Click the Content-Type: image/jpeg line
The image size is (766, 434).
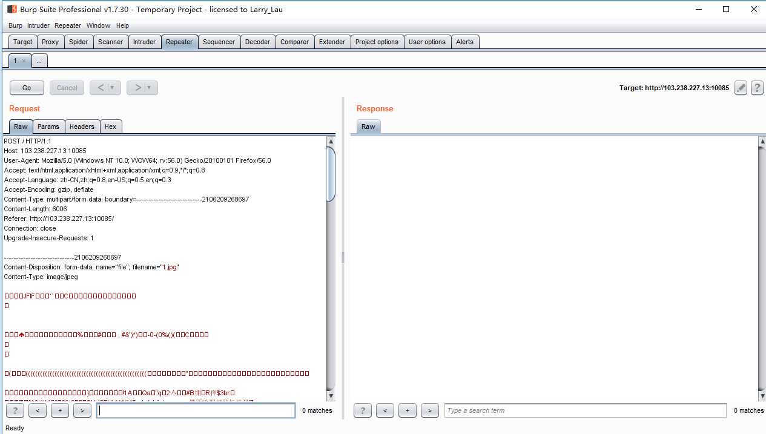(41, 277)
